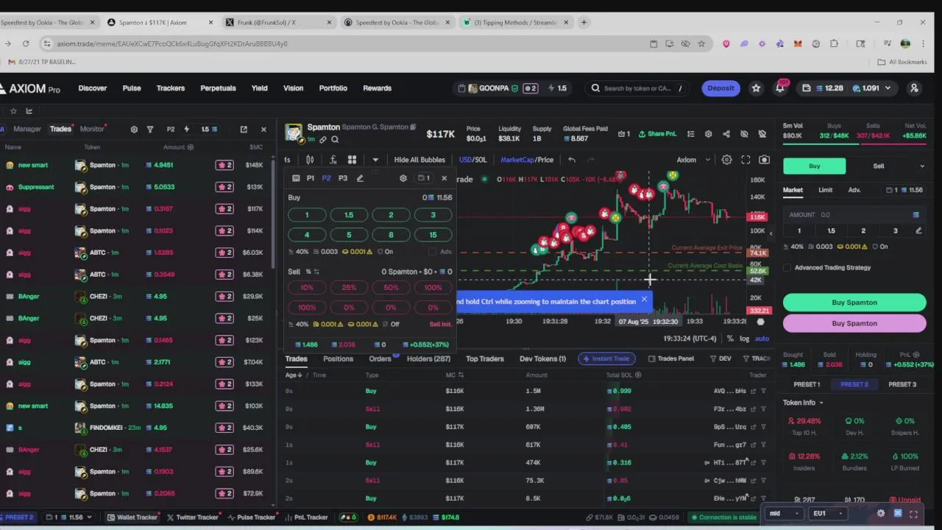Click the chart line icon under Axiom logo
Image resolution: width=942 pixels, height=530 pixels.
pos(29,111)
